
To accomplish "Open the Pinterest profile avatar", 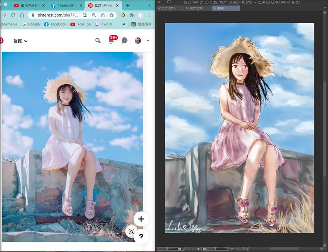I will [x=137, y=40].
